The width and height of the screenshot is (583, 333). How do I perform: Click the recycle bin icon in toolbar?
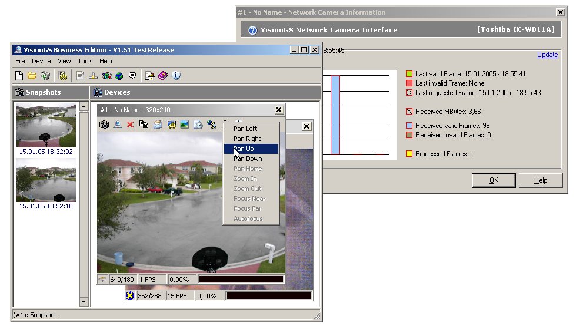pos(45,76)
